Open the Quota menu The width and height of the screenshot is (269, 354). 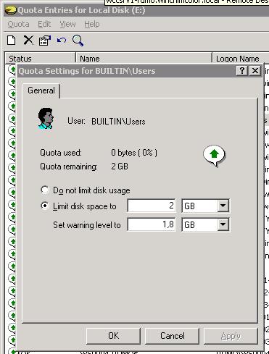[18, 24]
